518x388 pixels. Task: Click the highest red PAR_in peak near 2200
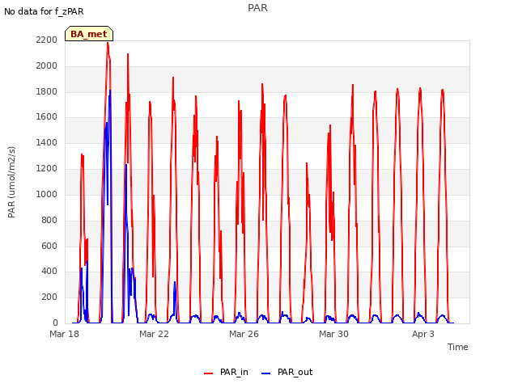click(108, 43)
